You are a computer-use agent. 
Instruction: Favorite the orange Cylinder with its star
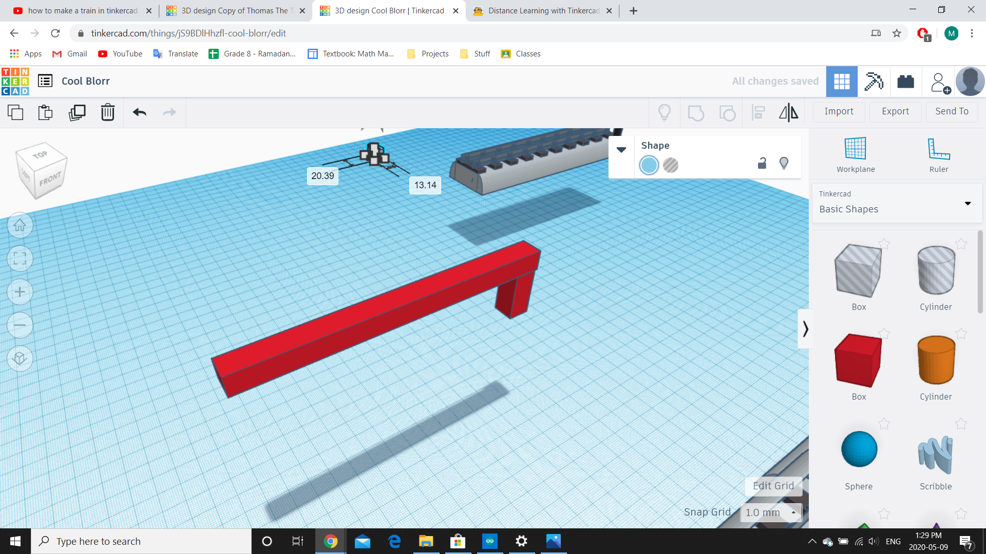coord(961,333)
